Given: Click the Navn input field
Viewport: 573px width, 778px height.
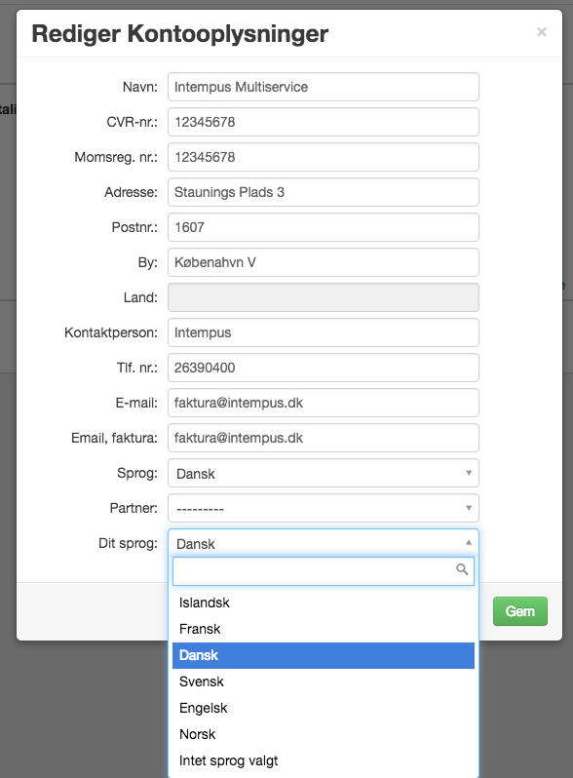Looking at the screenshot, I should pyautogui.click(x=324, y=87).
